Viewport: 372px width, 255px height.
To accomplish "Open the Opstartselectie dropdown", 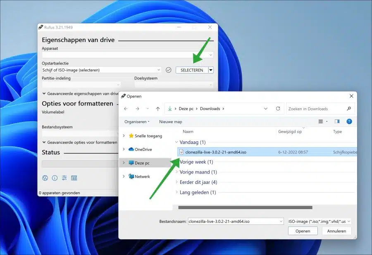I will (x=159, y=70).
